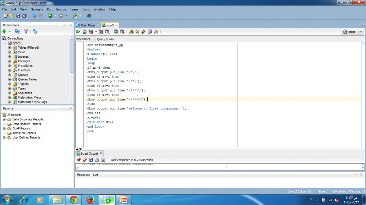This screenshot has height=205, width=366.
Task: Click the Commit icon in worksheet toolbar
Action: [x=116, y=32]
